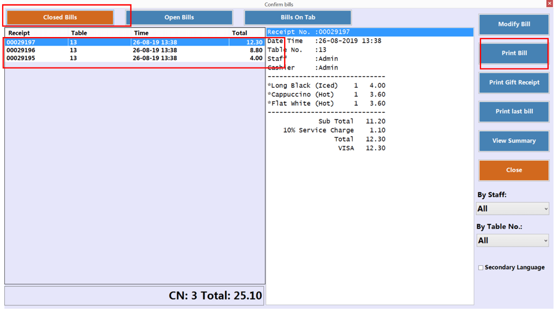559x312 pixels.
Task: Expand the By Table No. dropdown
Action: pos(513,241)
